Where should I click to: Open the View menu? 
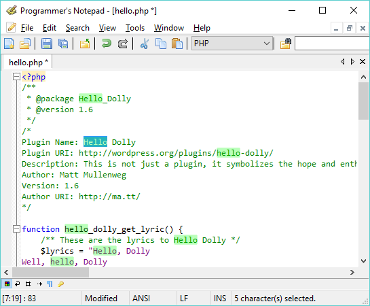pos(107,28)
